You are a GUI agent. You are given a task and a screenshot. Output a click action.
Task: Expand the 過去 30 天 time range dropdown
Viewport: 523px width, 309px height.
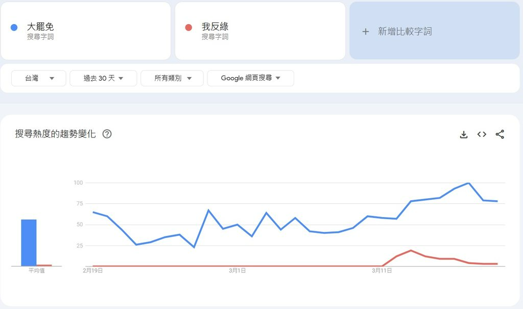tap(103, 78)
